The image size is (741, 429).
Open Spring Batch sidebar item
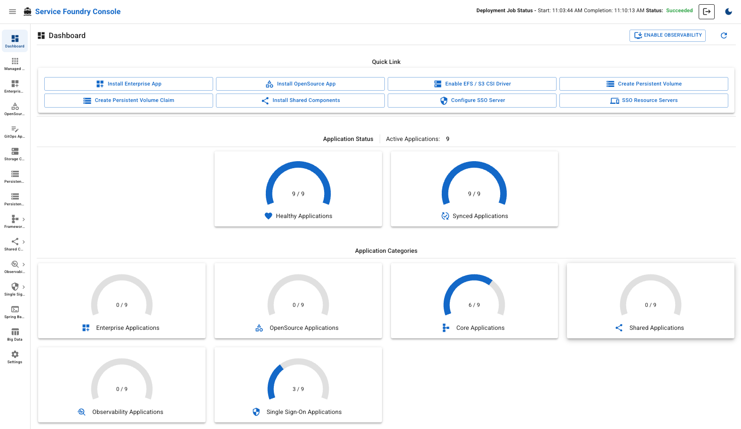15,312
